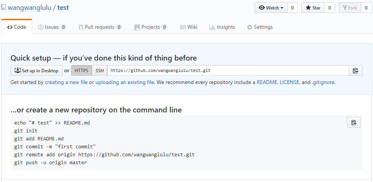Copy the repository HTTPS URL to clipboard

pos(355,71)
